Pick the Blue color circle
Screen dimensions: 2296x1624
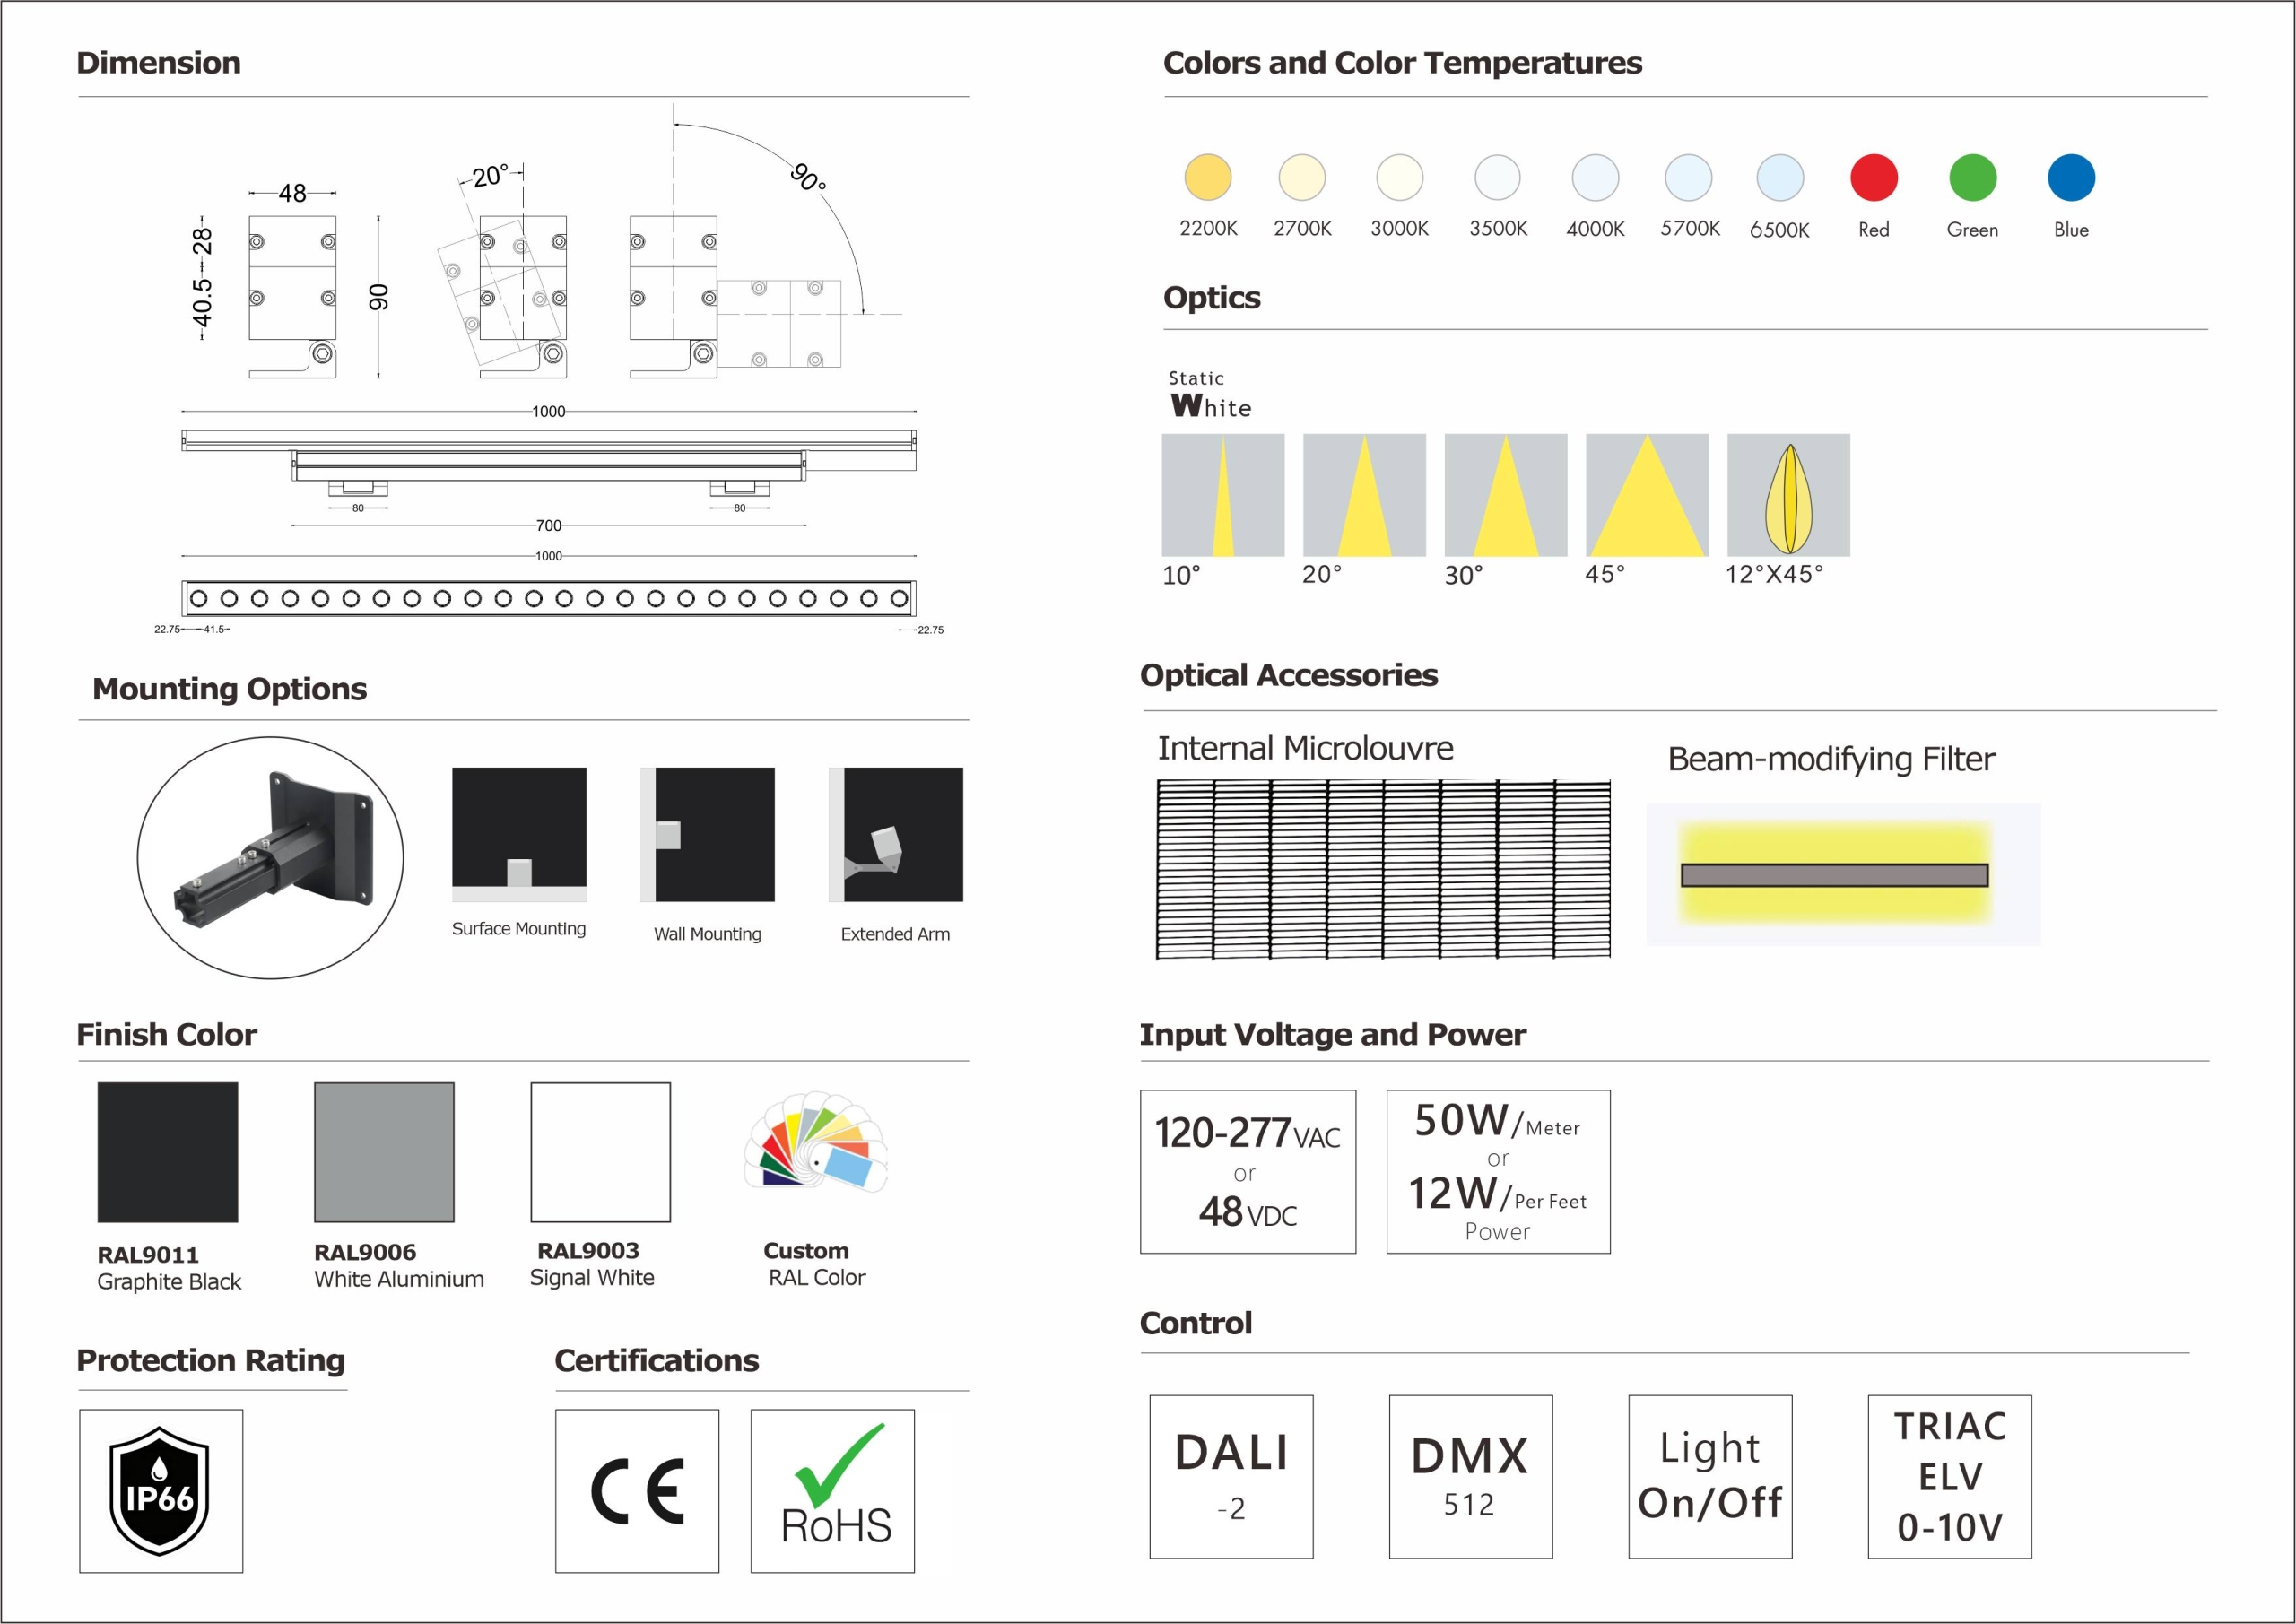pos(2071,178)
